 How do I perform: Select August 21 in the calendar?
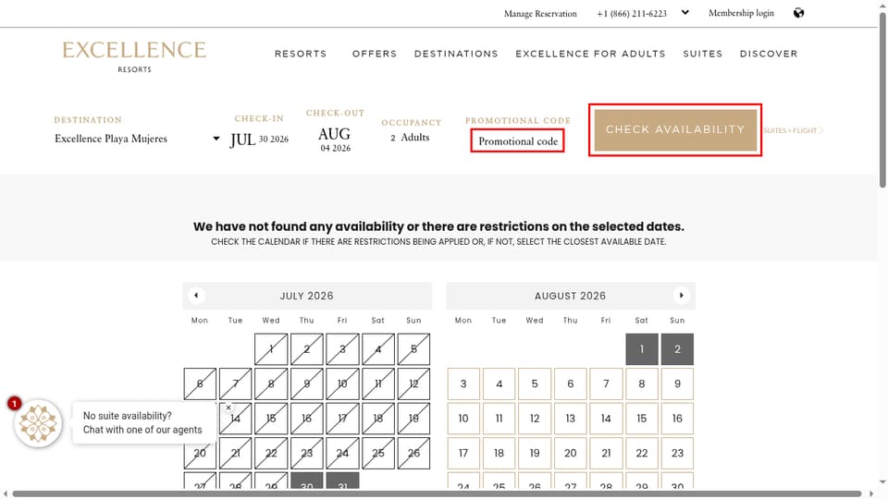(x=606, y=453)
